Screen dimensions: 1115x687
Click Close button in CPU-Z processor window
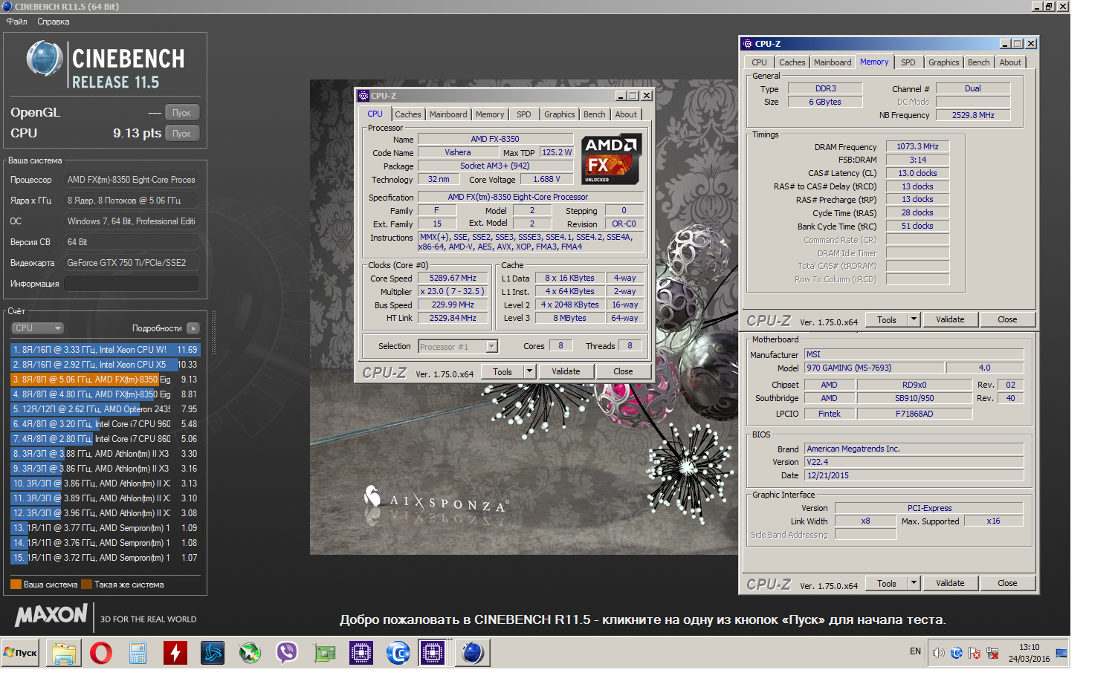(623, 371)
